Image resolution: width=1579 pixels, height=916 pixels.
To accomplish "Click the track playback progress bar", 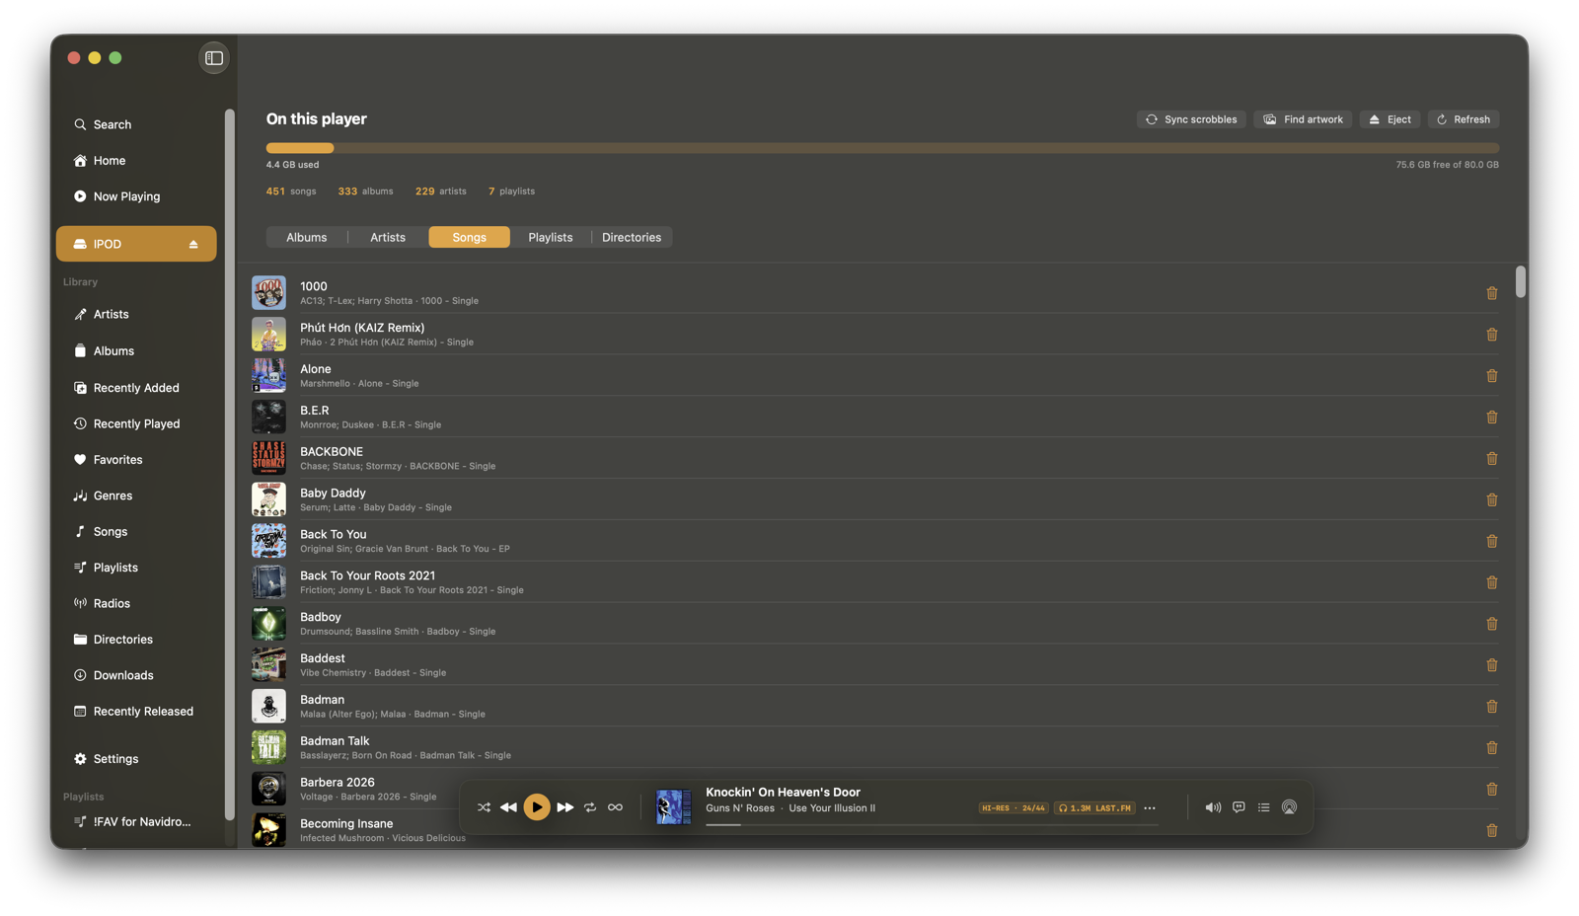I will click(931, 825).
